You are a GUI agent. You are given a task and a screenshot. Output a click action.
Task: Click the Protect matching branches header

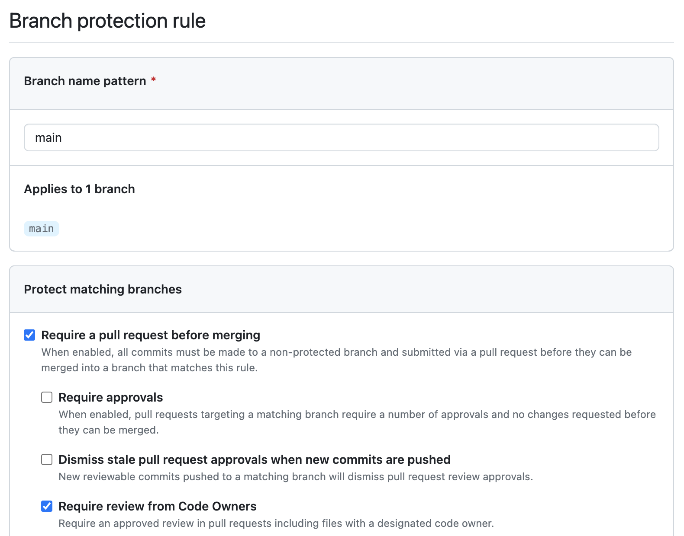103,289
